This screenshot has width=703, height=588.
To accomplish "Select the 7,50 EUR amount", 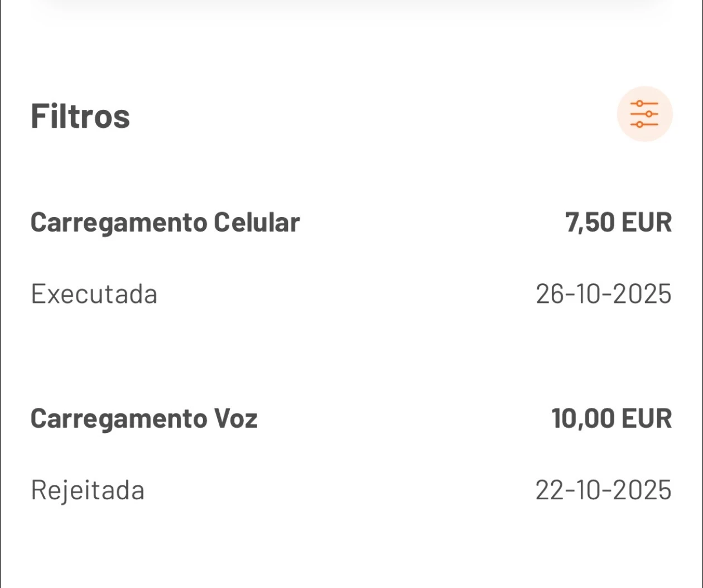I will coord(618,222).
